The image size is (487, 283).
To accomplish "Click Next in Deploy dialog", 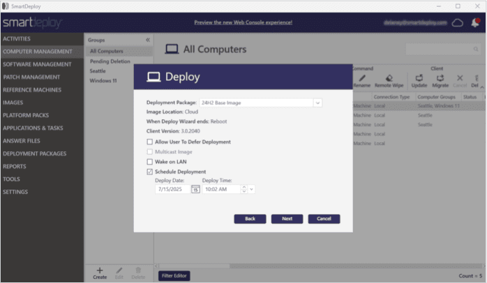I will coord(287,219).
